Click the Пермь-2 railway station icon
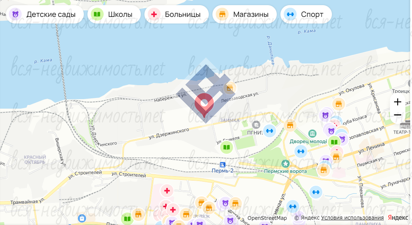 pos(223,165)
